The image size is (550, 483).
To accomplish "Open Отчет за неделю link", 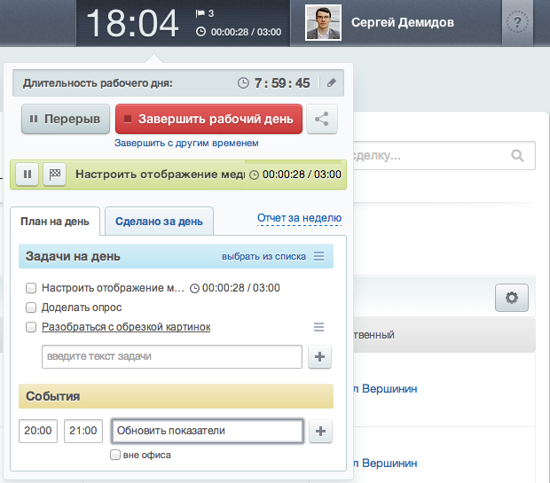I will (x=299, y=218).
